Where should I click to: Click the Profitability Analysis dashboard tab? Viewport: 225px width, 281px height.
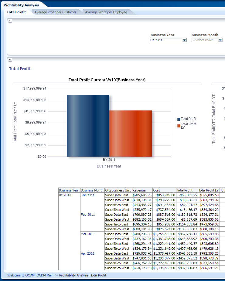pyautogui.click(x=21, y=5)
